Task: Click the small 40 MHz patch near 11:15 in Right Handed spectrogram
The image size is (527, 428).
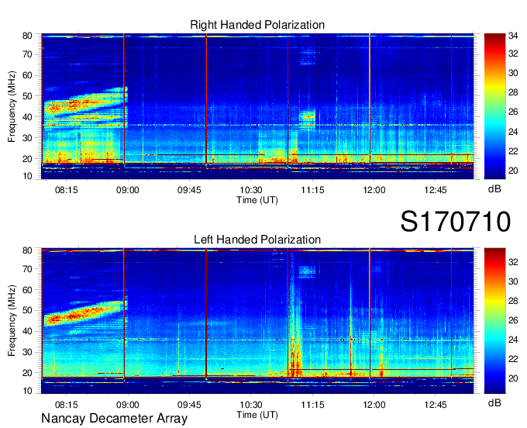Action: pyautogui.click(x=307, y=116)
